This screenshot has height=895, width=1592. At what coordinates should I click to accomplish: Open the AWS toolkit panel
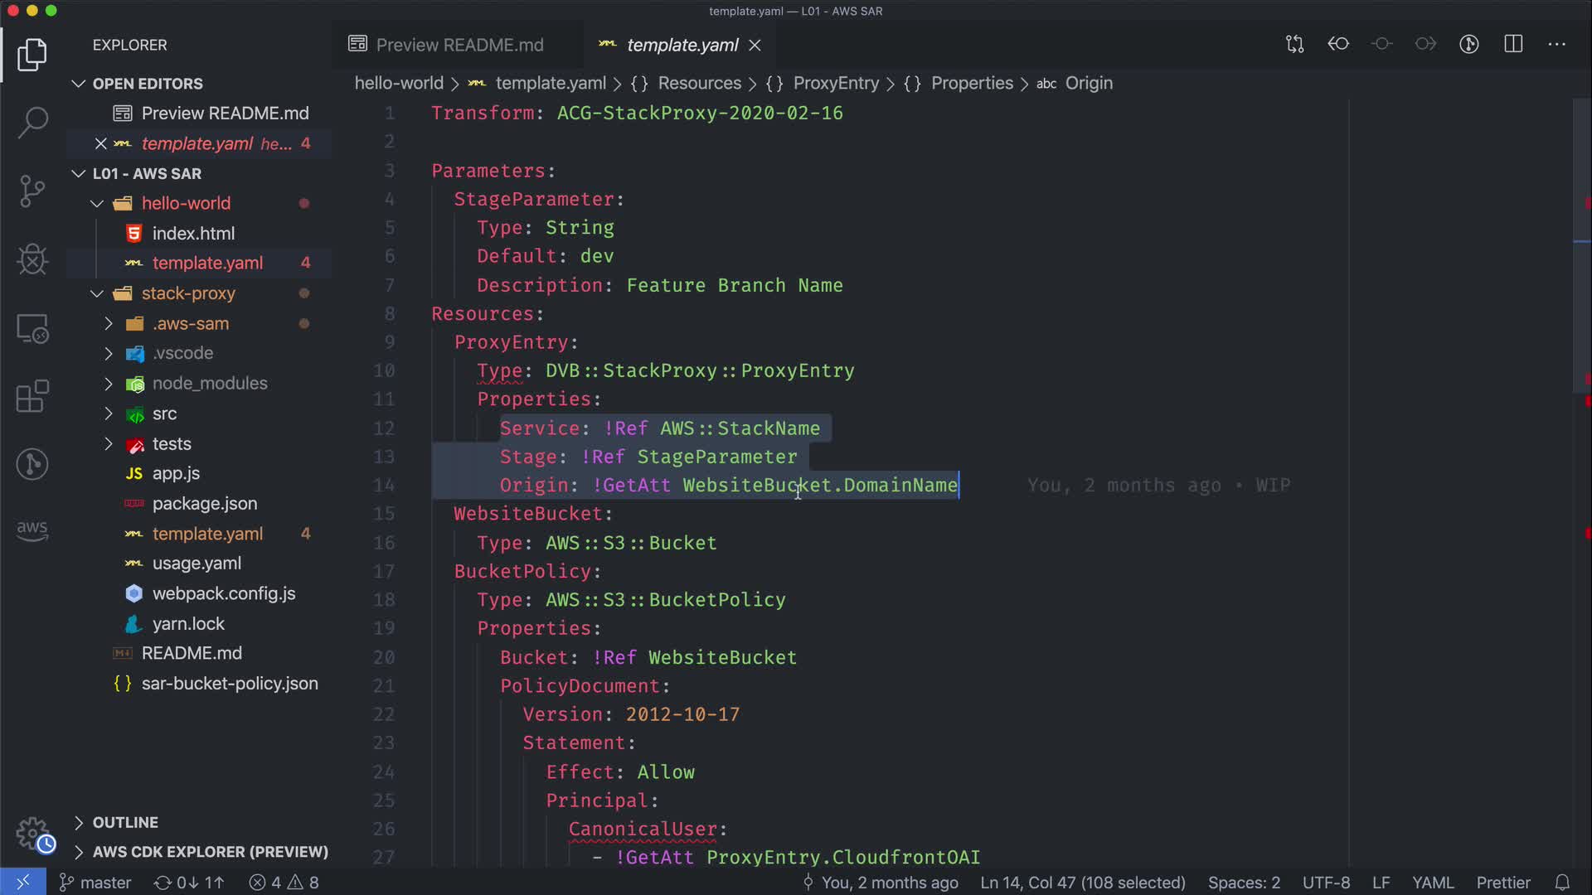tap(32, 530)
